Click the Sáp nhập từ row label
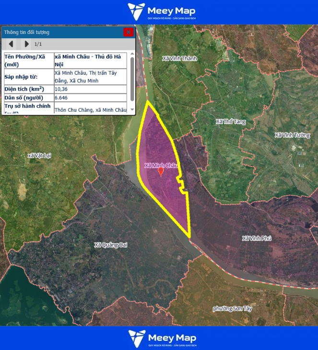318x350 pixels. pyautogui.click(x=28, y=77)
